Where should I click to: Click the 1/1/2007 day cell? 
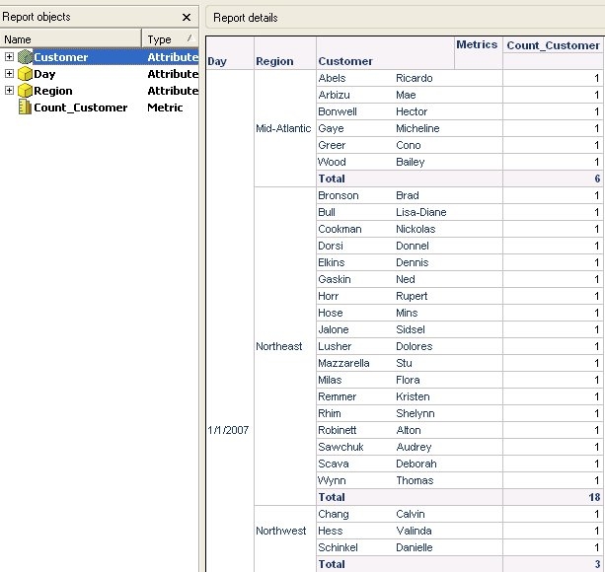228,430
